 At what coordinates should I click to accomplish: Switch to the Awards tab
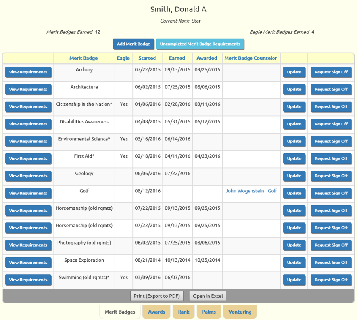[x=156, y=312]
